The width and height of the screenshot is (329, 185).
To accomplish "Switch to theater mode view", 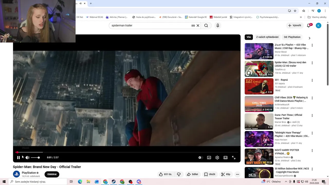I will [225, 158].
